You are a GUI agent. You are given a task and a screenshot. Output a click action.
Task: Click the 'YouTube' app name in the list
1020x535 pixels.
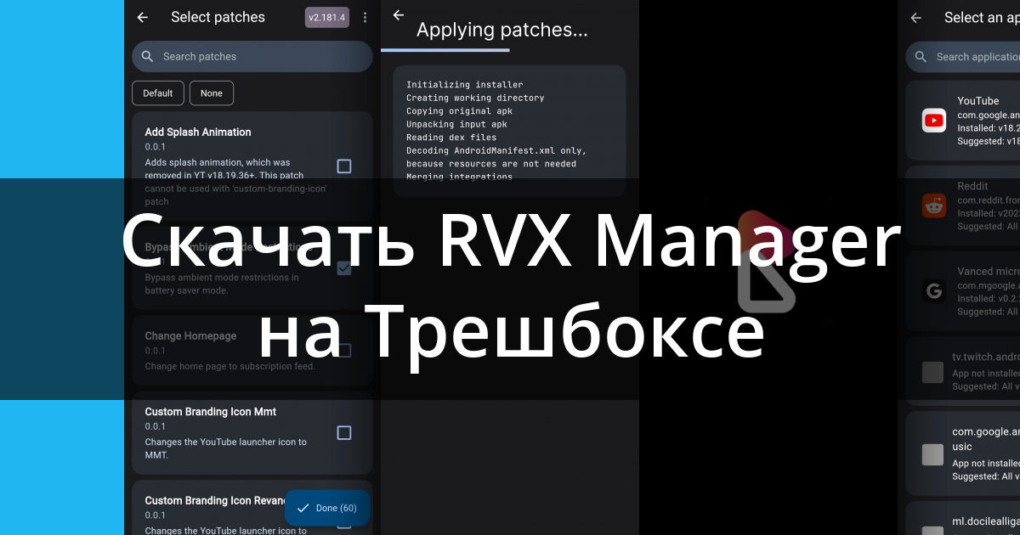pyautogui.click(x=978, y=101)
